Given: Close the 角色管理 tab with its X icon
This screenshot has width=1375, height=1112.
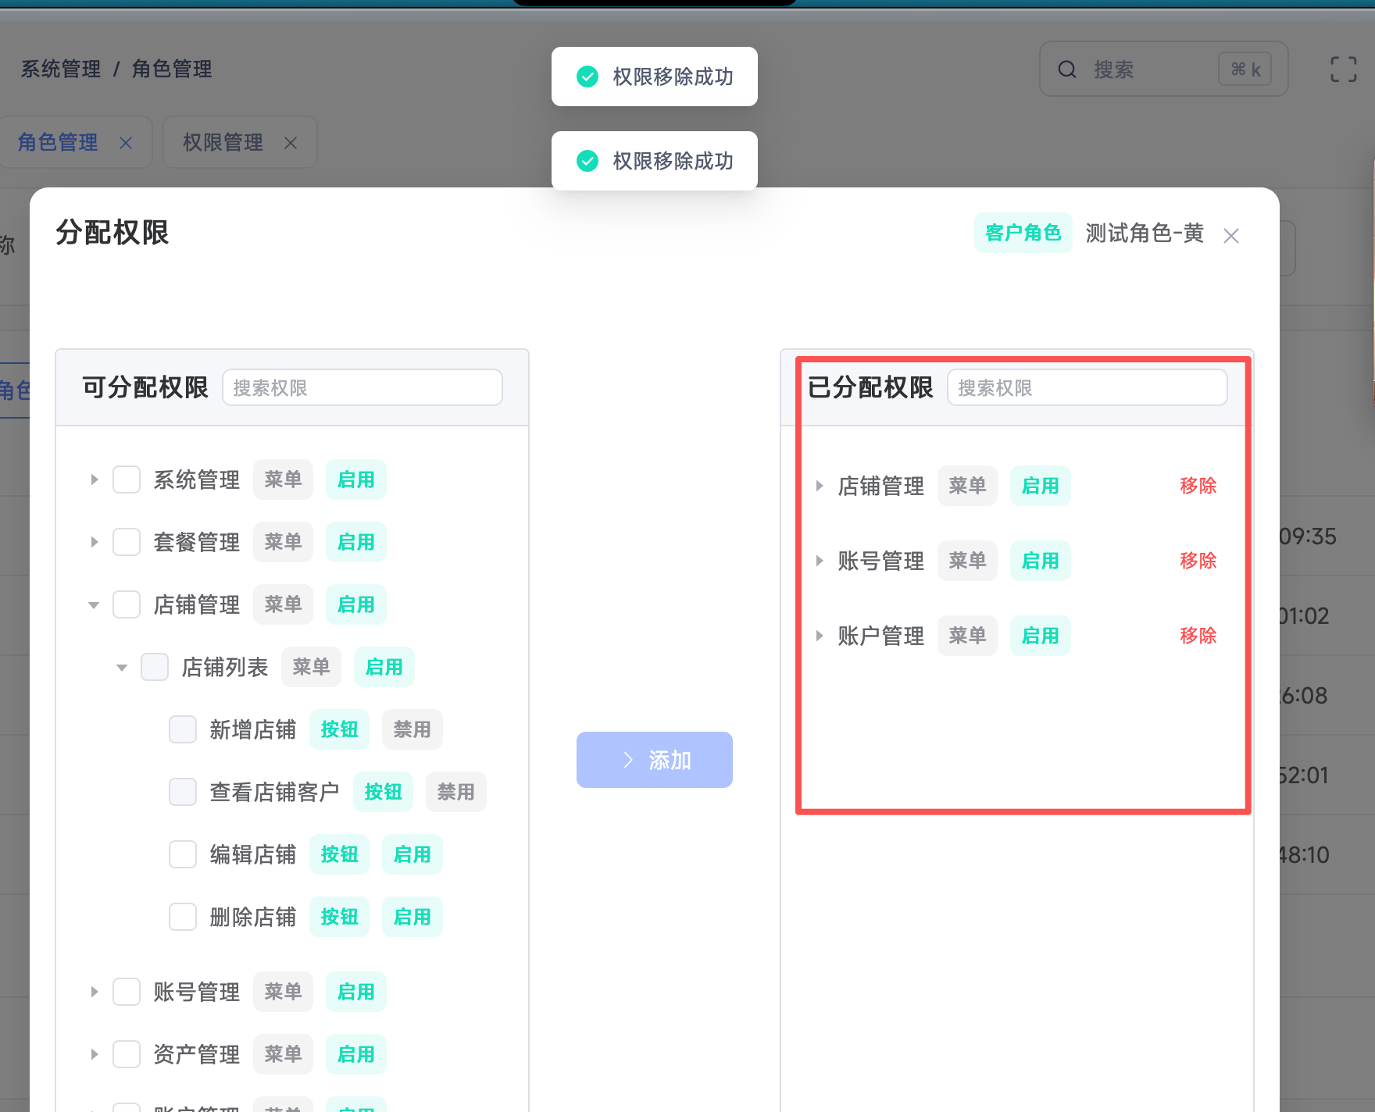Looking at the screenshot, I should [126, 143].
